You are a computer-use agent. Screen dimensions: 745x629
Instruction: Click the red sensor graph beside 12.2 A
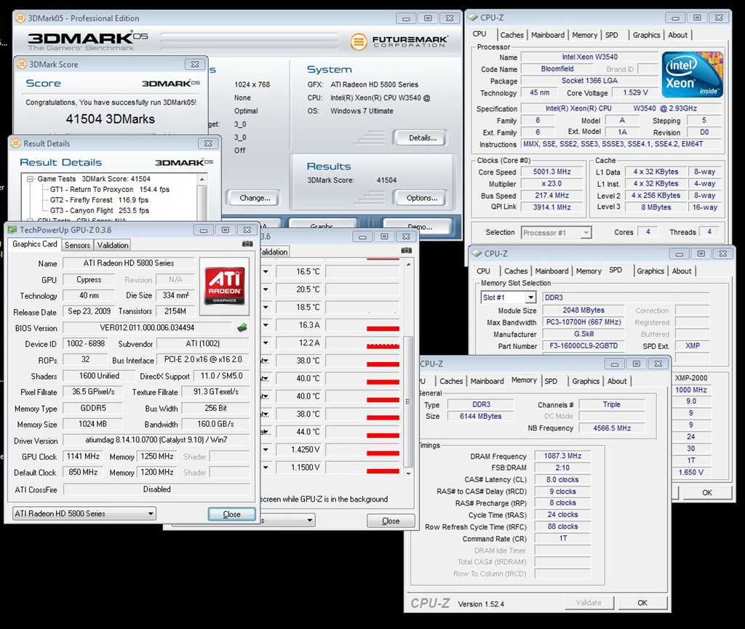coord(362,342)
